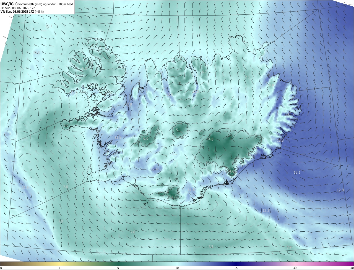The width and height of the screenshot is (354, 270).
Task: Click the 30 tick on the color scale
Action: (295, 268)
